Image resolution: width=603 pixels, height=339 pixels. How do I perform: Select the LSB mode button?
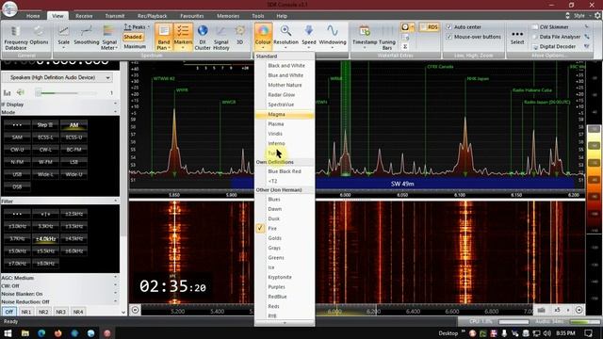point(73,162)
